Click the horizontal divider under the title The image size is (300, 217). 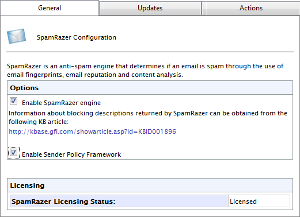(150, 52)
